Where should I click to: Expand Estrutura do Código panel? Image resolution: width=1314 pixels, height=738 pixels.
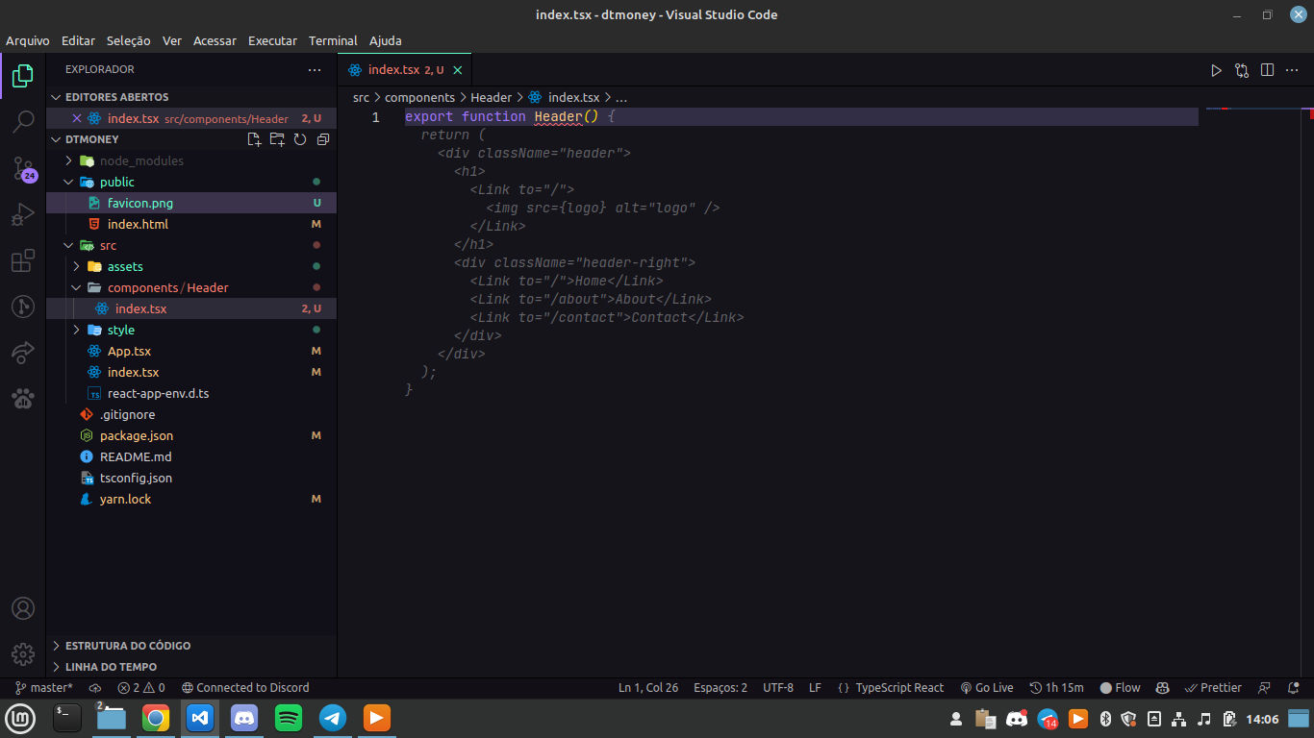pos(191,646)
